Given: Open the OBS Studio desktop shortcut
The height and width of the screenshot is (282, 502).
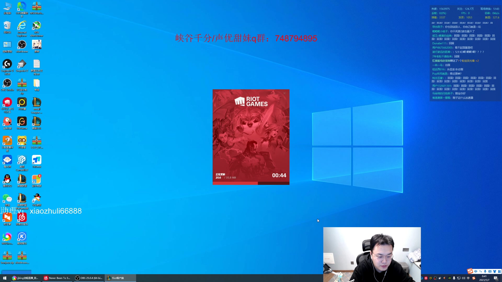Looking at the screenshot, I should 7,84.
